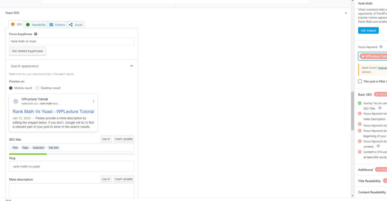This screenshot has height=201, width=387.
Task: Click the three-dot menu in snippet preview
Action: pos(94,101)
